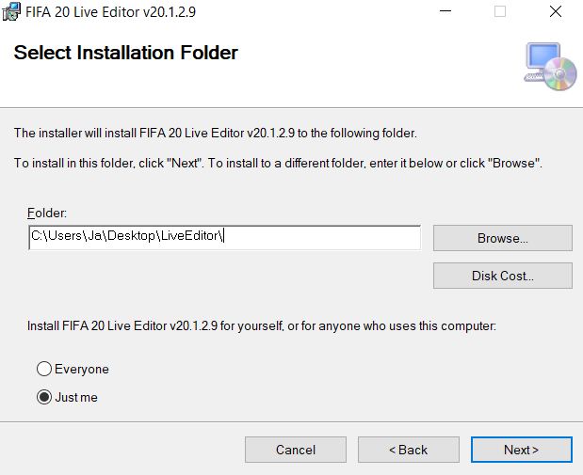Click the "Just me" option label text
The height and width of the screenshot is (475, 583).
click(x=76, y=397)
